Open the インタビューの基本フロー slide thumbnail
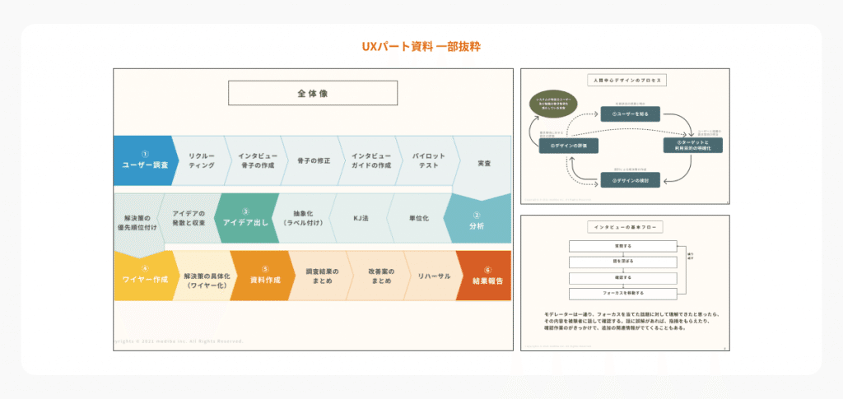This screenshot has width=843, height=399. coord(625,283)
